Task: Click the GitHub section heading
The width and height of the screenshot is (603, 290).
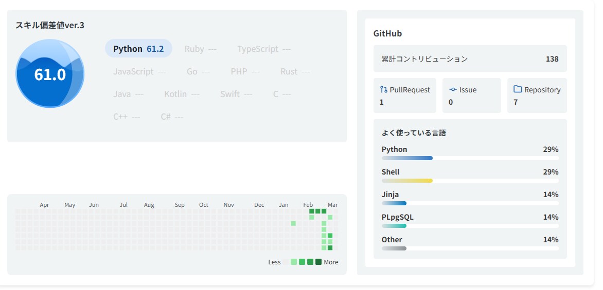Action: pyautogui.click(x=387, y=33)
